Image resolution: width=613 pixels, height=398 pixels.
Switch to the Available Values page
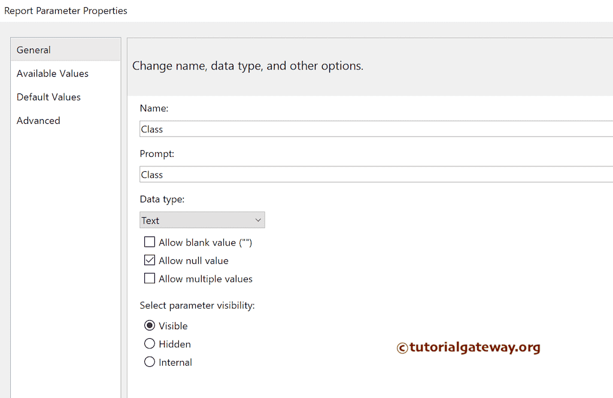pyautogui.click(x=52, y=73)
